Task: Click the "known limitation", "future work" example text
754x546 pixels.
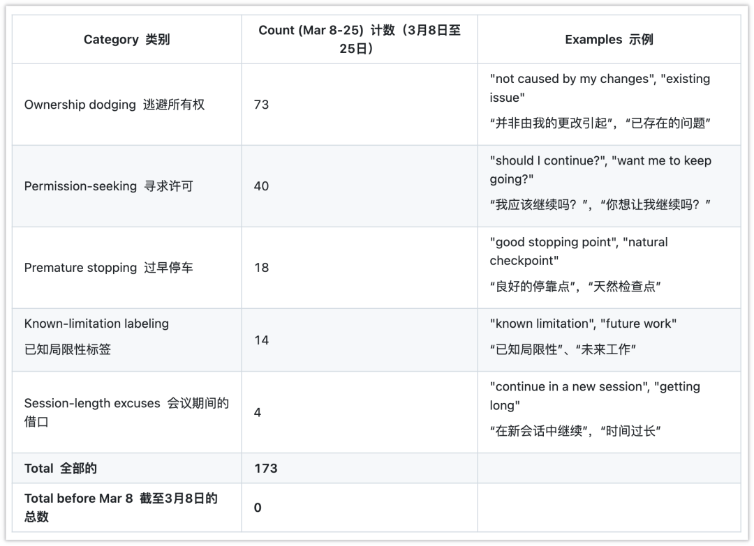Action: pos(583,324)
